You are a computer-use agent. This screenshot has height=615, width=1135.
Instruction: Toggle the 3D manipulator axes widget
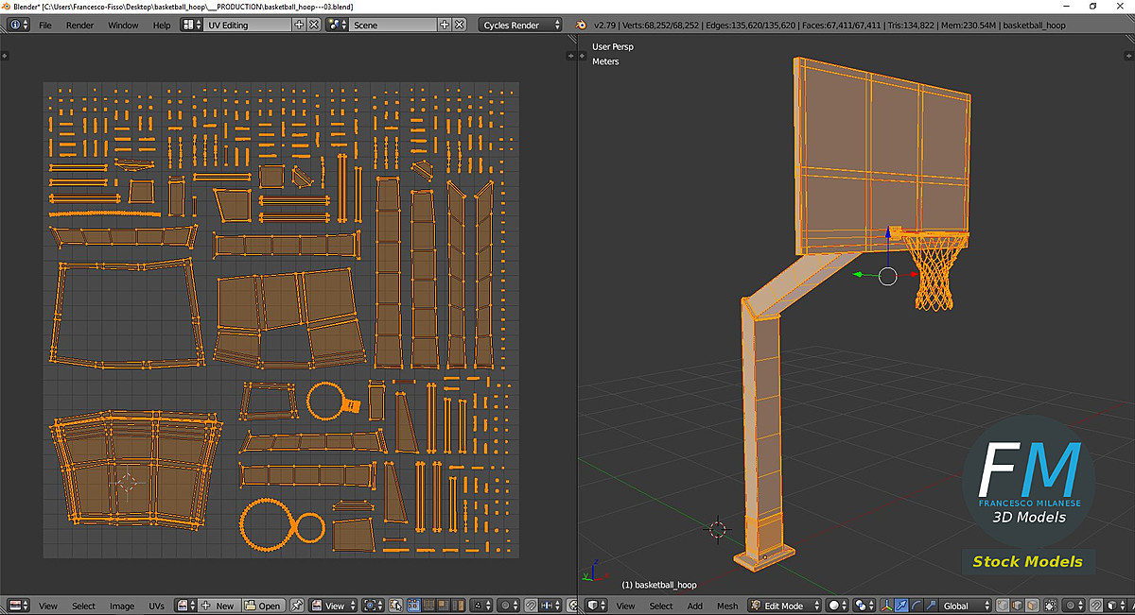886,606
